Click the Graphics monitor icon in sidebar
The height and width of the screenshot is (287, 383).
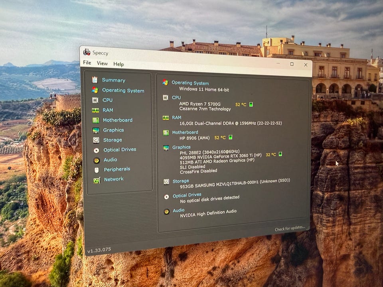(96, 130)
